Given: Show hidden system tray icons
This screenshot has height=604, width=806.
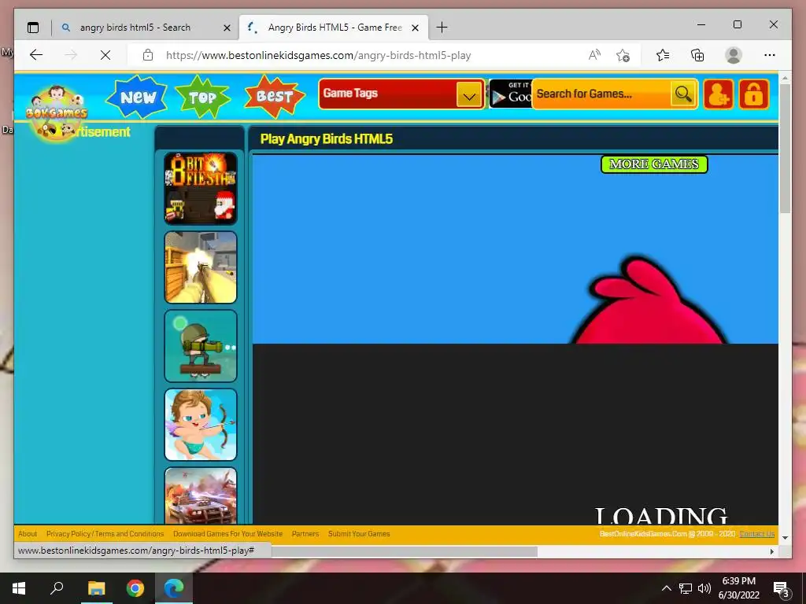Looking at the screenshot, I should tap(666, 588).
